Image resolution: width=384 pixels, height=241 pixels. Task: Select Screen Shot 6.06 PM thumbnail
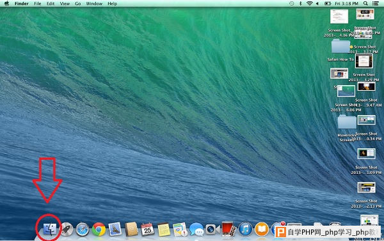(346, 91)
